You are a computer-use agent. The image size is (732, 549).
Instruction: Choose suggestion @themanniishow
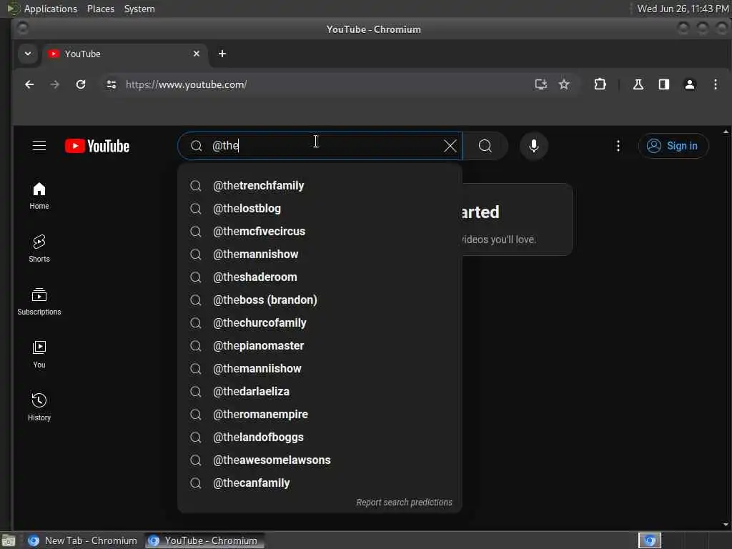point(320,368)
